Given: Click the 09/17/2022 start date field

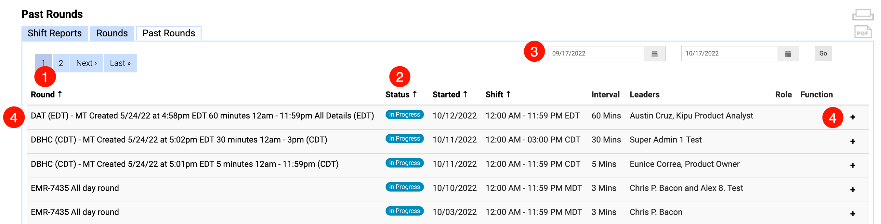Looking at the screenshot, I should [596, 54].
